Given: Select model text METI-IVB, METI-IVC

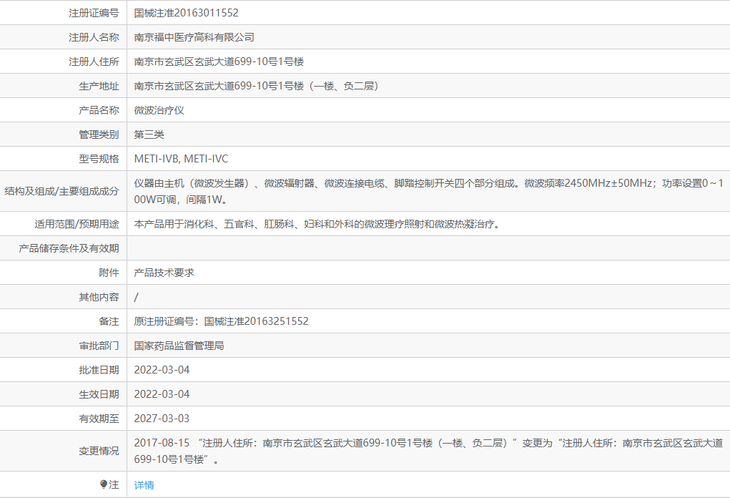Looking at the screenshot, I should [x=181, y=159].
